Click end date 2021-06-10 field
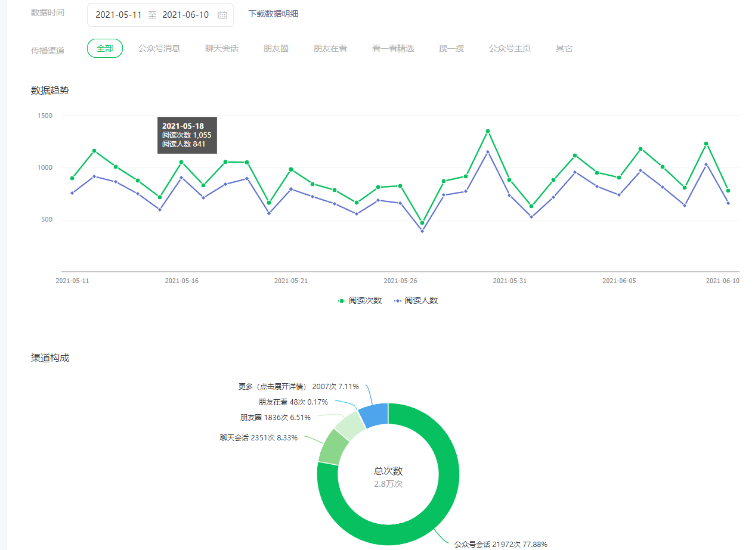Viewport: 755px width, 550px height. click(x=185, y=15)
